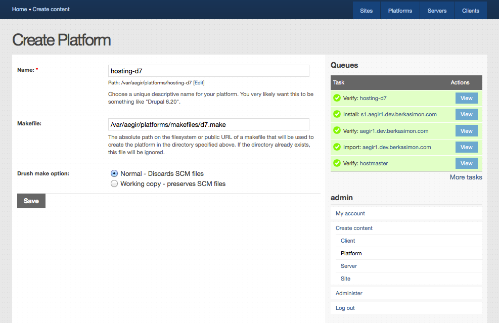The height and width of the screenshot is (323, 499).
Task: Open the hosting-d7 link in Queues
Action: point(373,98)
